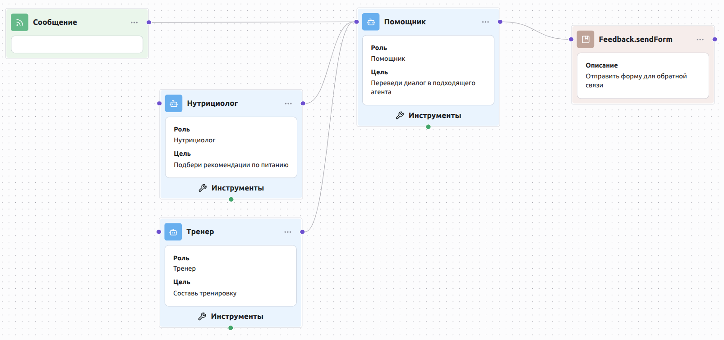Image resolution: width=724 pixels, height=340 pixels.
Task: Open the three-dot menu on Feedback.sendForm node
Action: 700,40
